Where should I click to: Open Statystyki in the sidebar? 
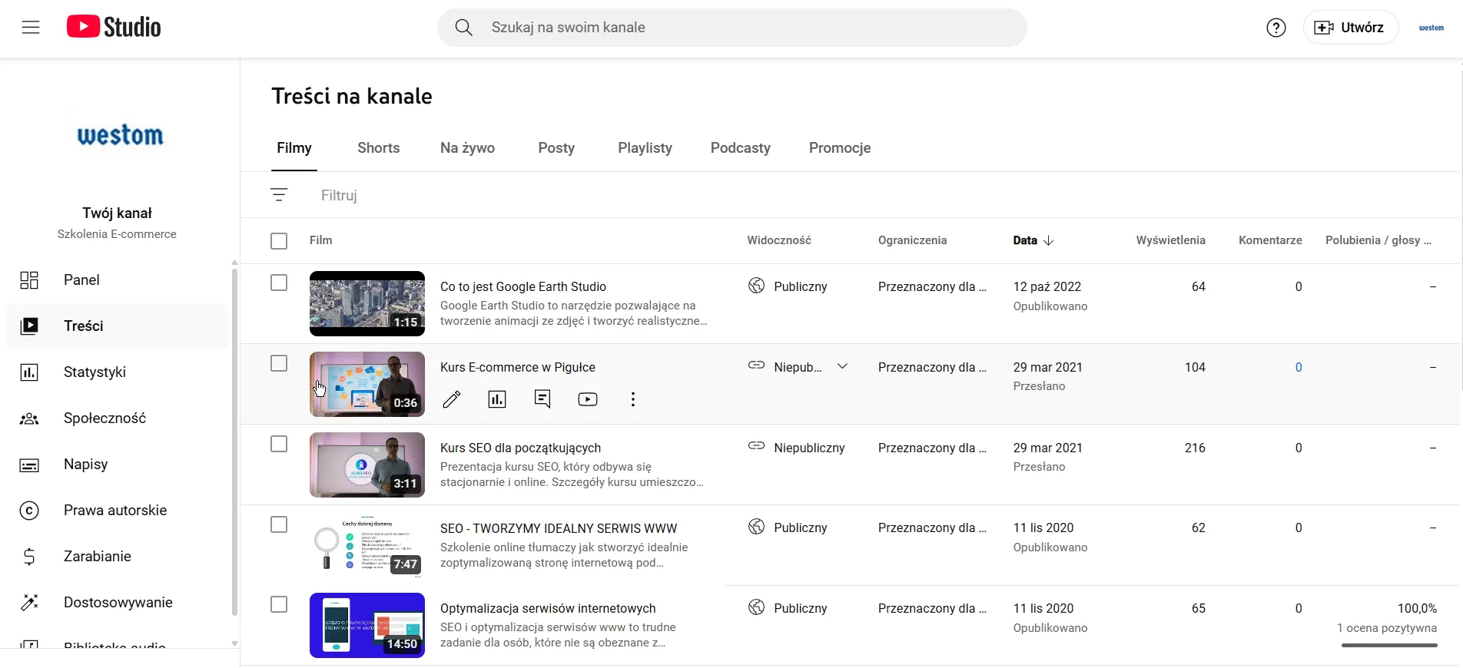click(95, 372)
